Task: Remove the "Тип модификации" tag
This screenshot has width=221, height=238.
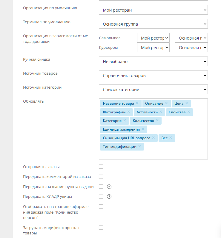Action: (x=139, y=146)
